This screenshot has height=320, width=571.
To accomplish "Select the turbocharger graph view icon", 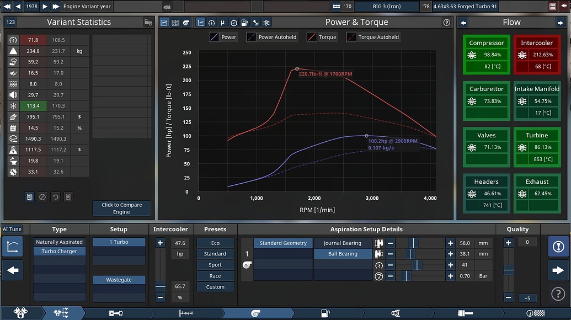I will tap(186, 23).
